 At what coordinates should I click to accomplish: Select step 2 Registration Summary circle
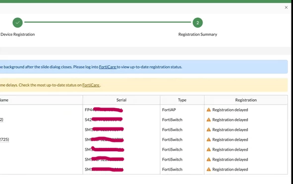(198, 23)
